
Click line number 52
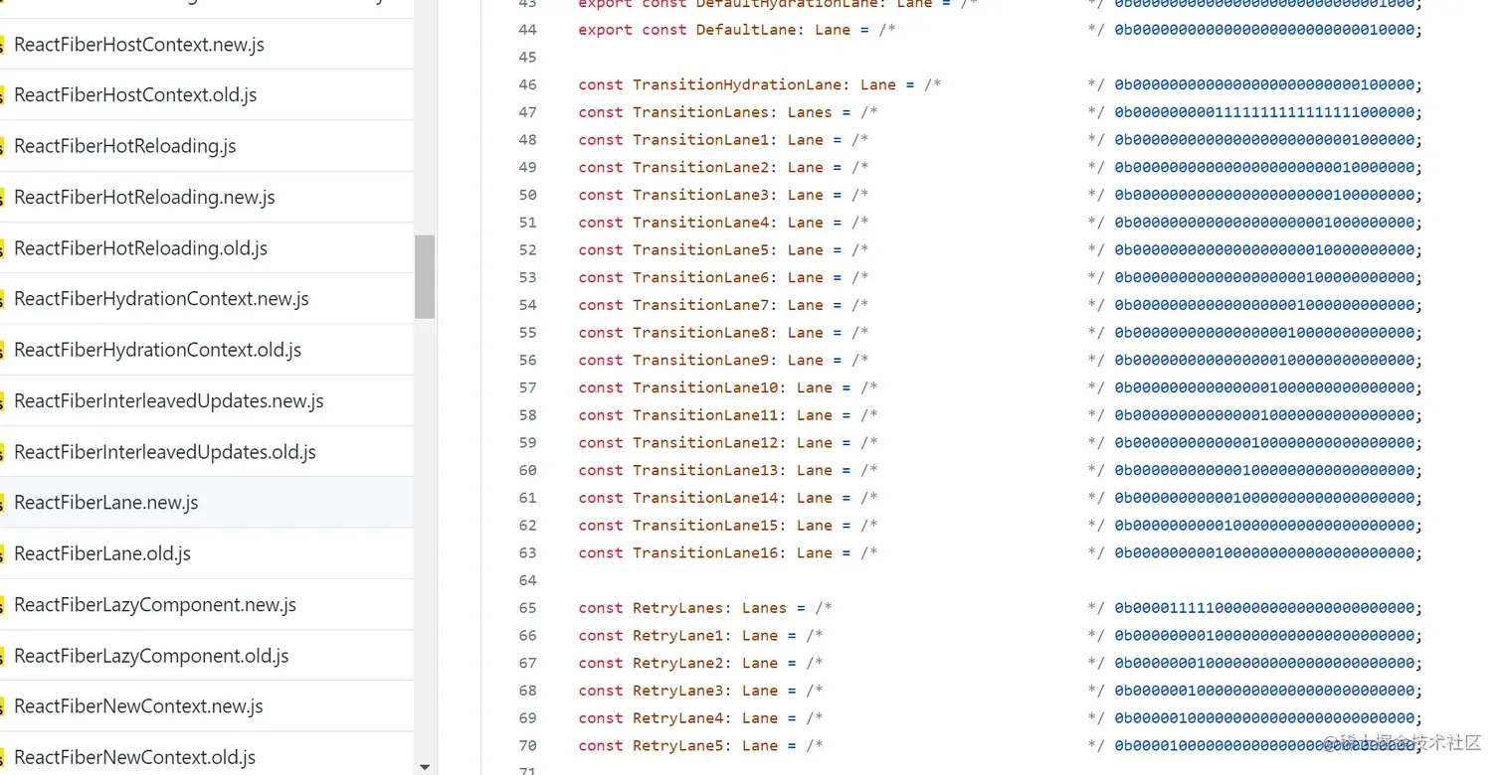pyautogui.click(x=527, y=250)
